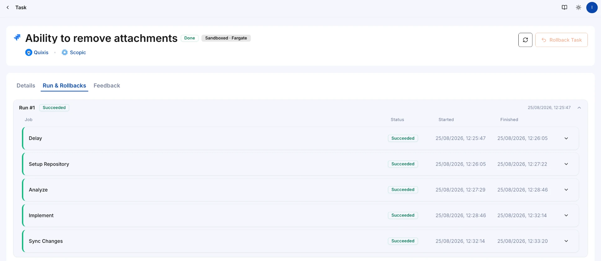Click the Implement job name
601x261 pixels.
(41, 215)
